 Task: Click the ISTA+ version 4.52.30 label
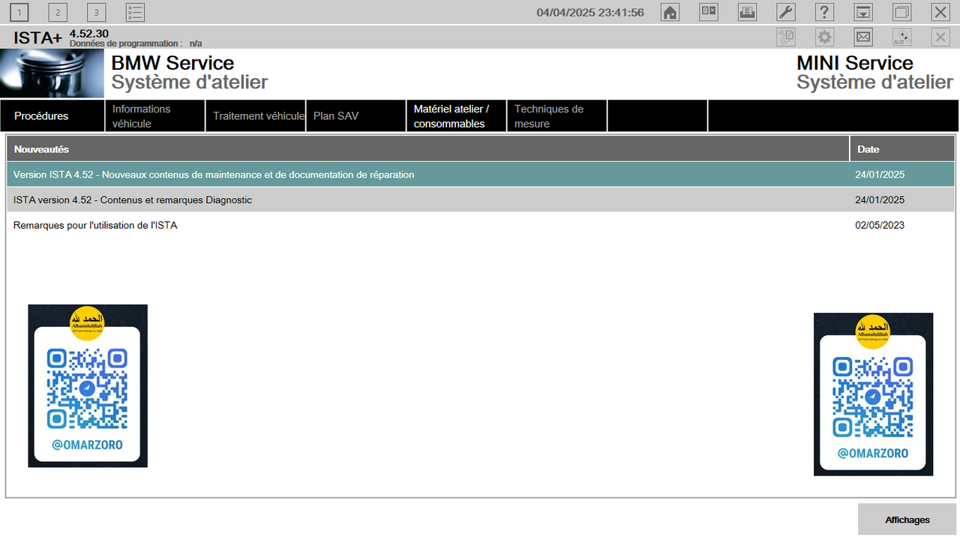coord(88,34)
